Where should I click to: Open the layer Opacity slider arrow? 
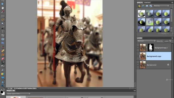point(170,41)
